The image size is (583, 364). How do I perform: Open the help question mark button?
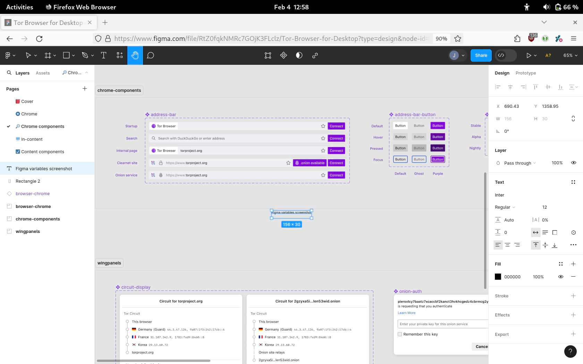click(x=571, y=352)
